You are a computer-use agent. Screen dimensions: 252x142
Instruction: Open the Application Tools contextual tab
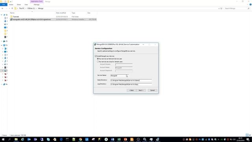point(37,2)
